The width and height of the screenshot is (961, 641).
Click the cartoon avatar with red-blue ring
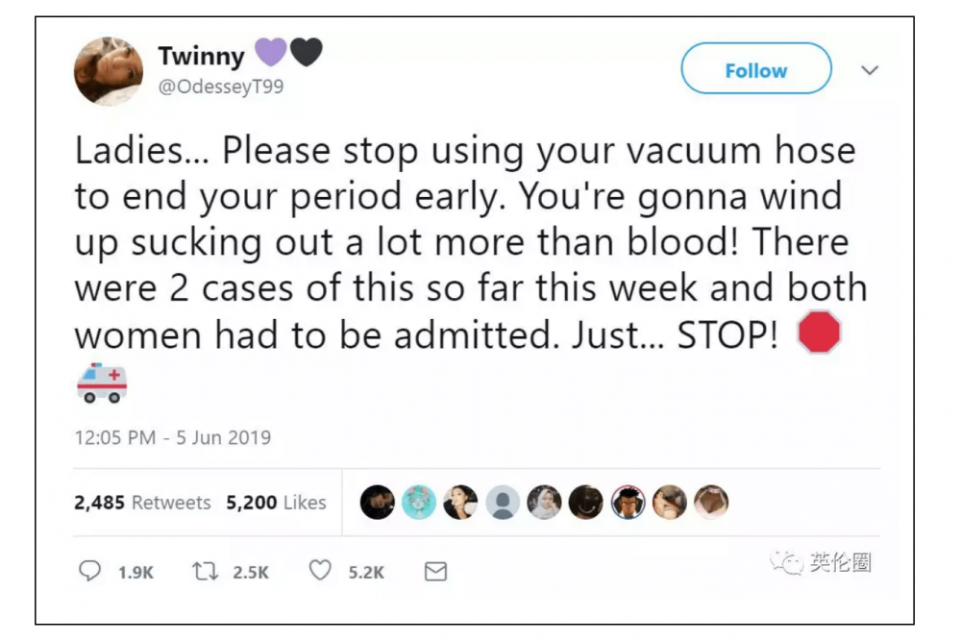click(628, 502)
